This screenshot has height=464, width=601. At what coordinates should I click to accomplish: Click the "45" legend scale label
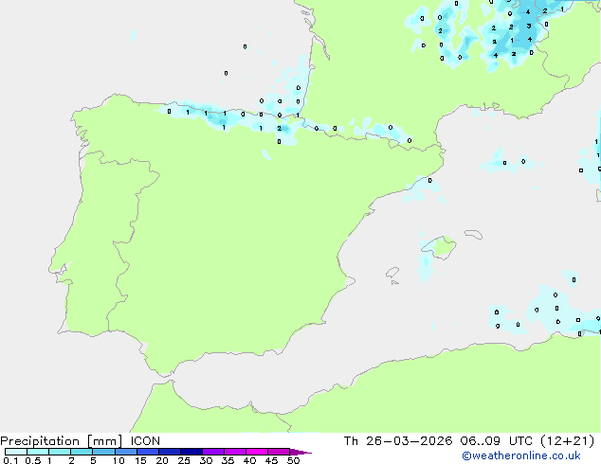[x=271, y=460]
